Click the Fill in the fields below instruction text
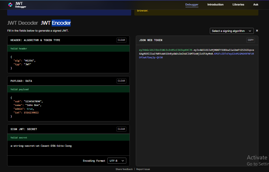The height and width of the screenshot is (172, 269). [38, 31]
